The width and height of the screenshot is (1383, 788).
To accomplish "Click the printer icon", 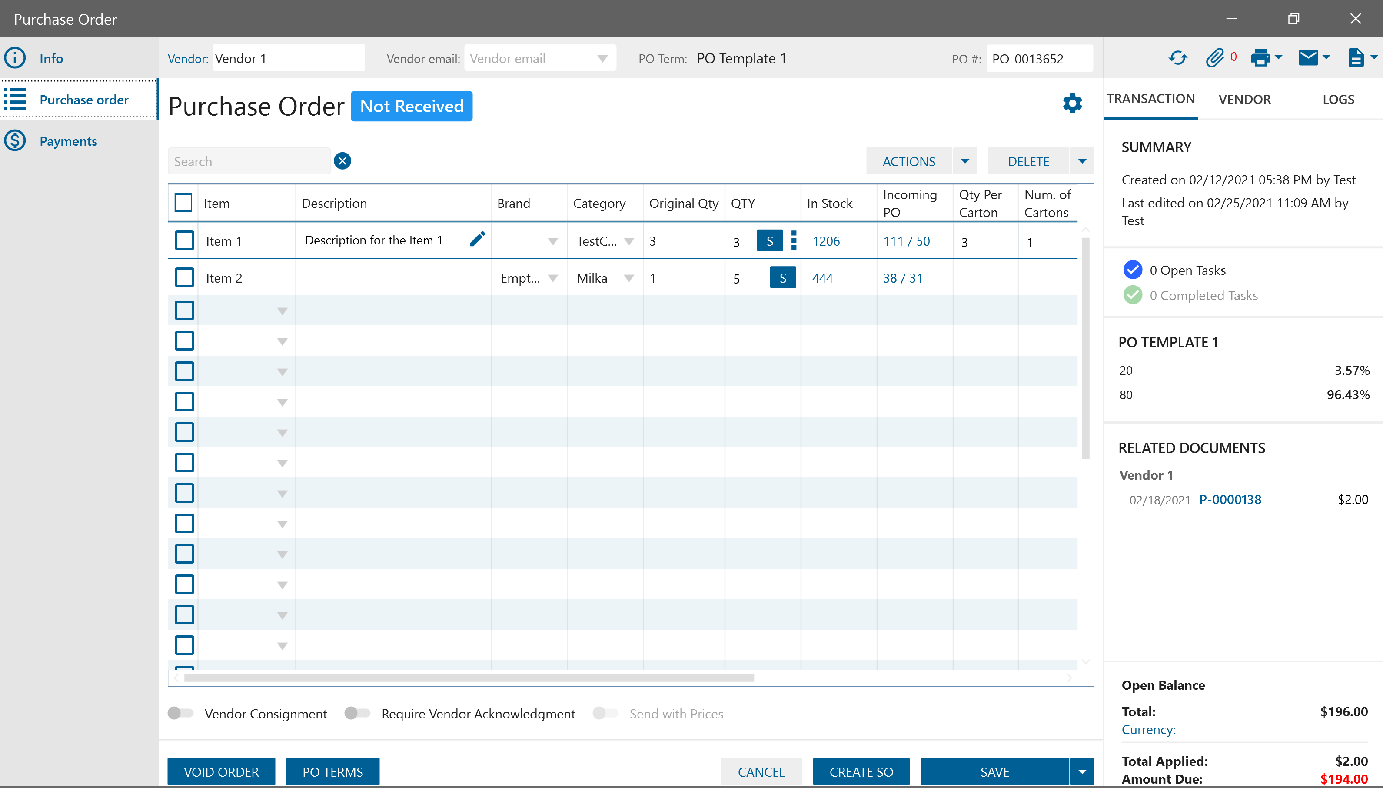I will tap(1260, 58).
